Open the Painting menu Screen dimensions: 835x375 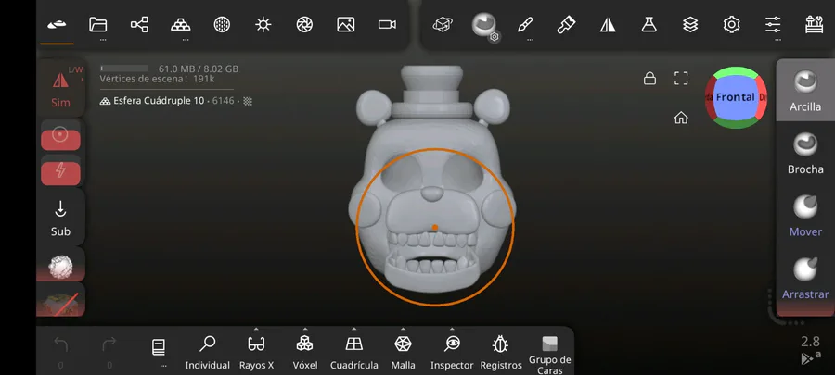pyautogui.click(x=566, y=25)
